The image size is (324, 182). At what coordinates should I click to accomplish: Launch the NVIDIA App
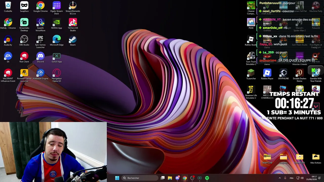(x=57, y=24)
